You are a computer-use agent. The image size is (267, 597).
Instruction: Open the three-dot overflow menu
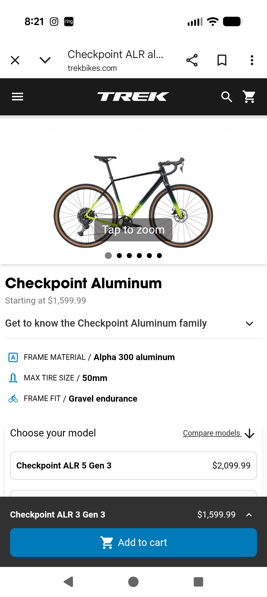point(252,60)
